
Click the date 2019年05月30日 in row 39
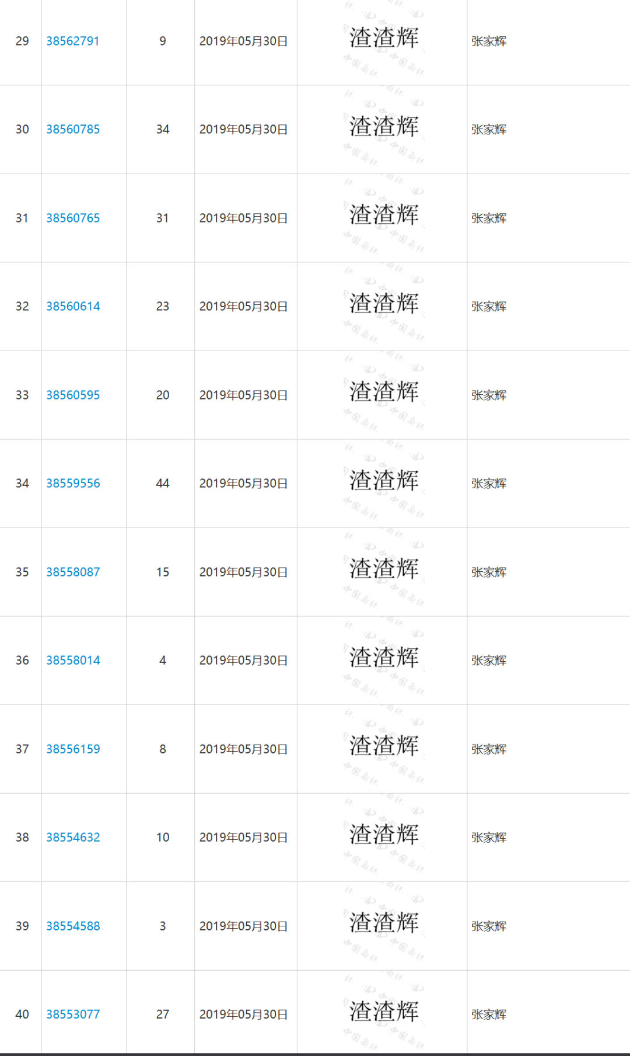click(x=243, y=926)
